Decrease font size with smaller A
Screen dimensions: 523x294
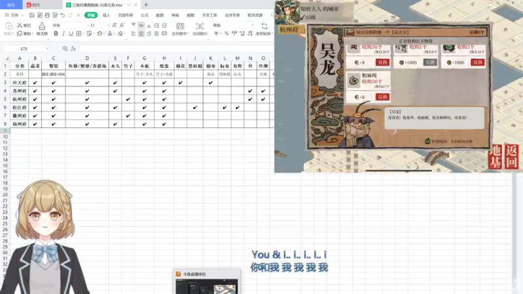point(122,25)
